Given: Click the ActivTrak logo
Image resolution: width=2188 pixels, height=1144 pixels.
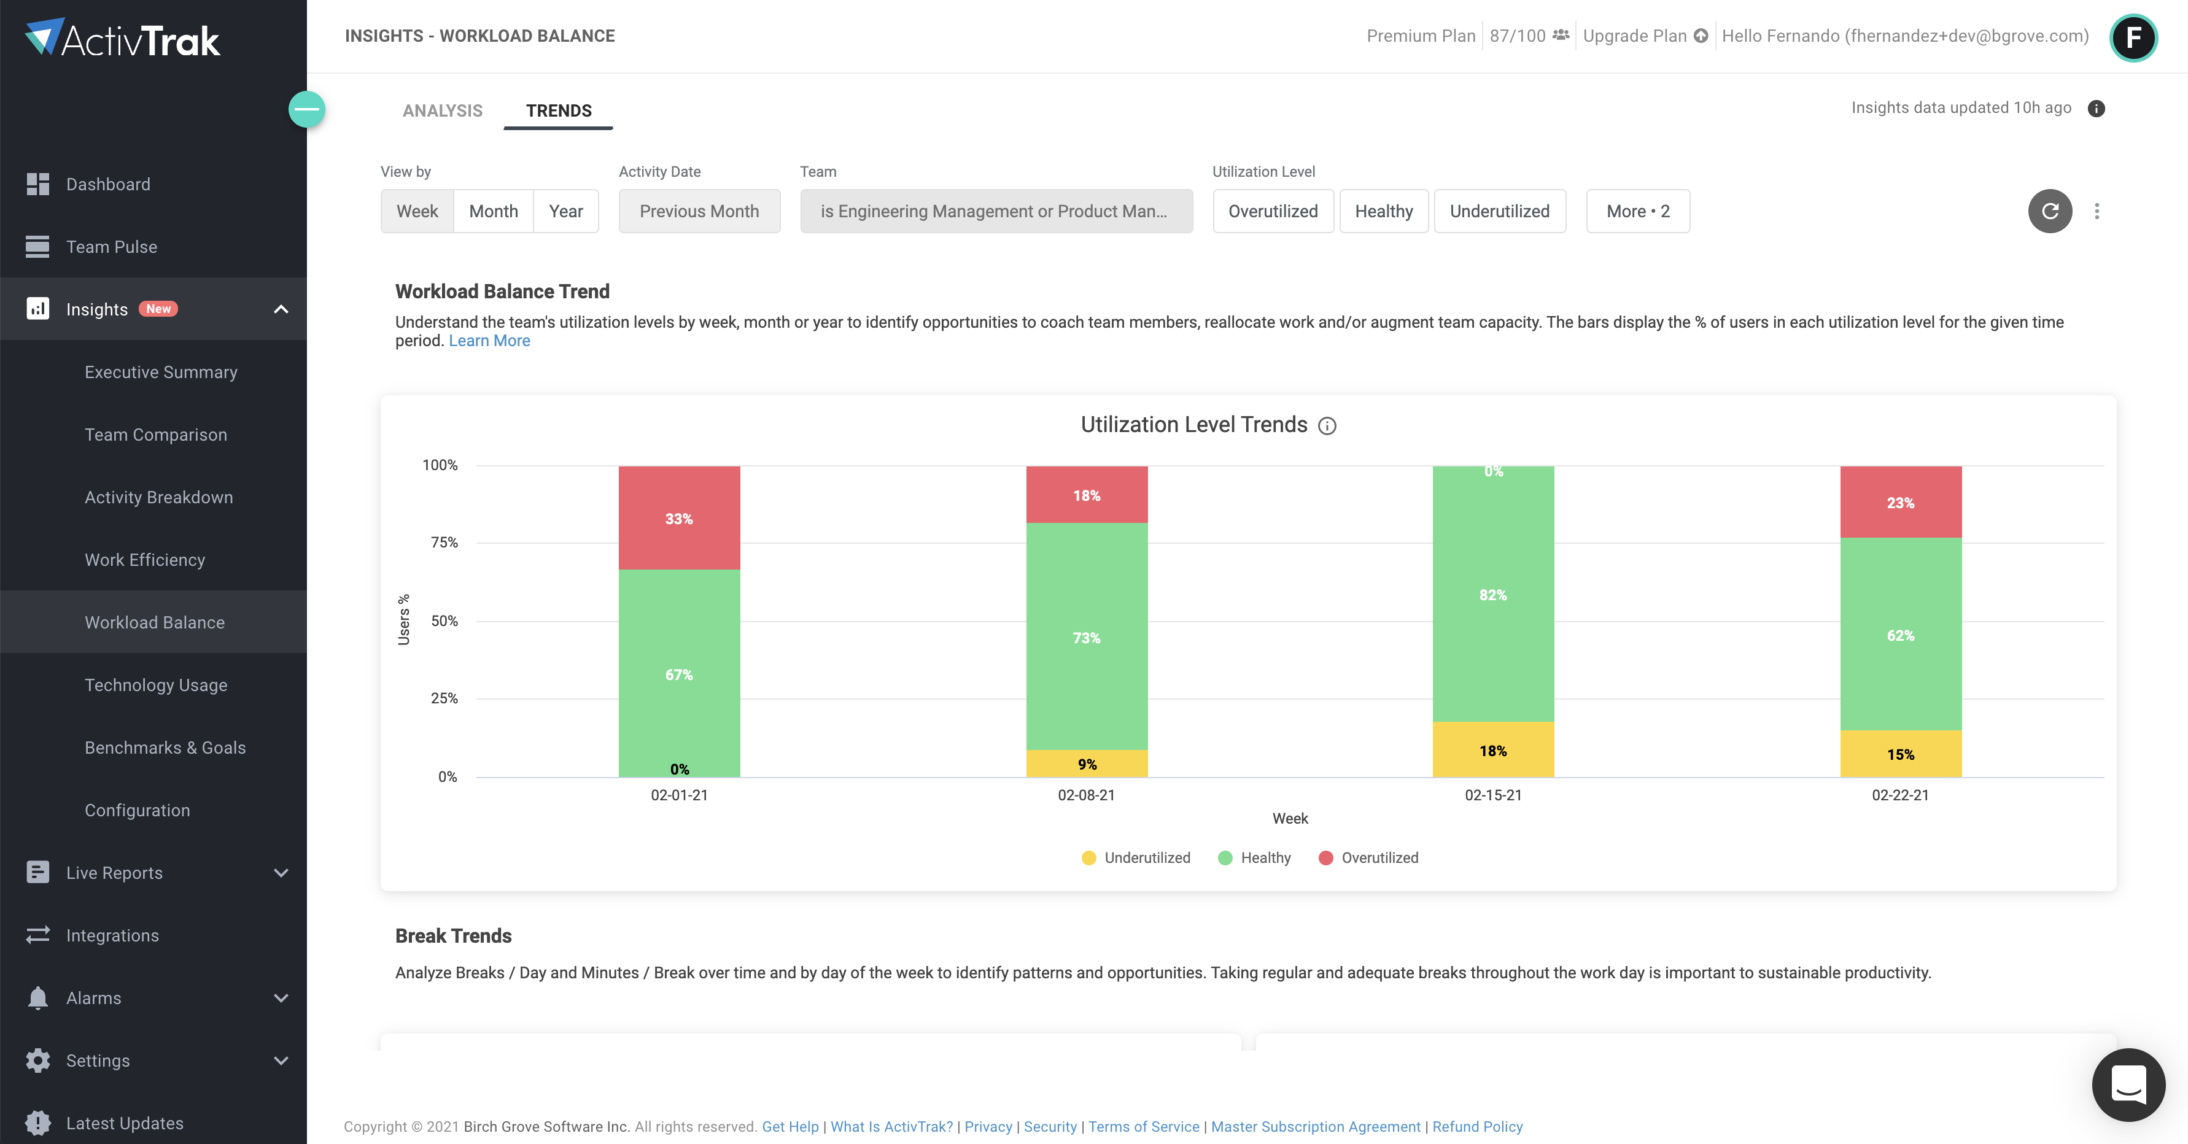Looking at the screenshot, I should point(122,38).
